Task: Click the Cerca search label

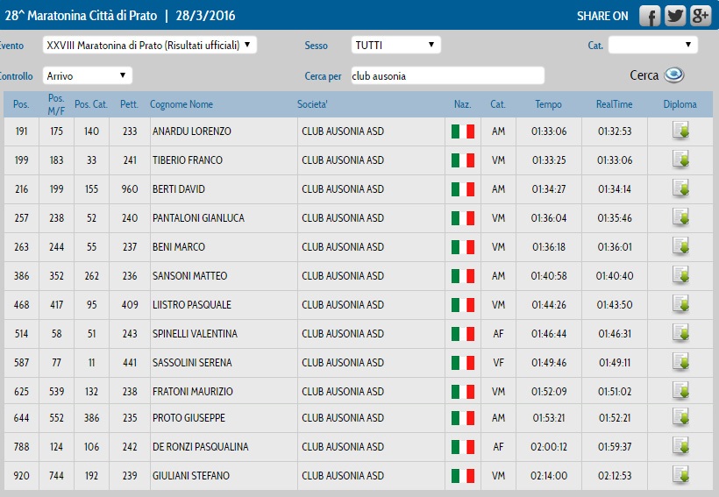Action: (x=644, y=75)
